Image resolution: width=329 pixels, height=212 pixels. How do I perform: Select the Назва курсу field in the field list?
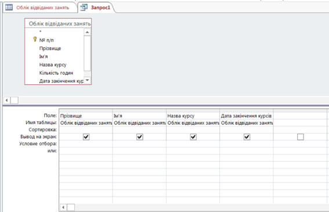(x=53, y=65)
